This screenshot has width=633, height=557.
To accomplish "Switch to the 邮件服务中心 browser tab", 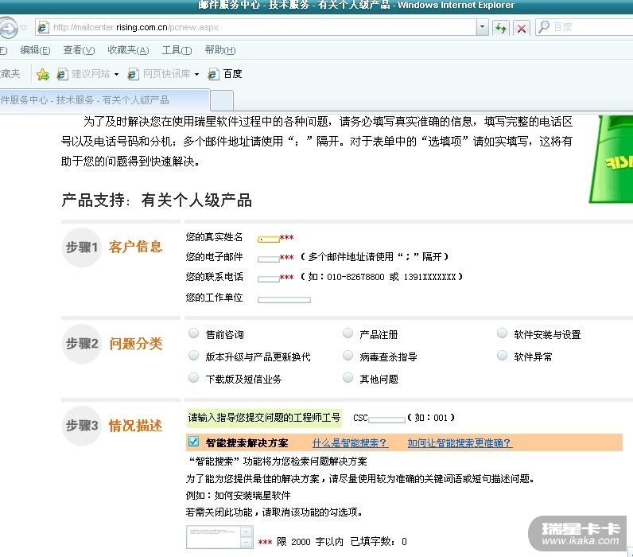I will pos(103,100).
